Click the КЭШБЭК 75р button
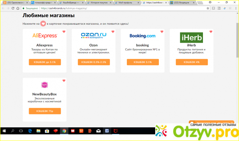This screenshot has height=141, width=239. click(x=45, y=111)
